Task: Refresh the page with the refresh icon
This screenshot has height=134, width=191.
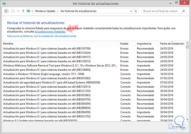Action: click(x=136, y=11)
